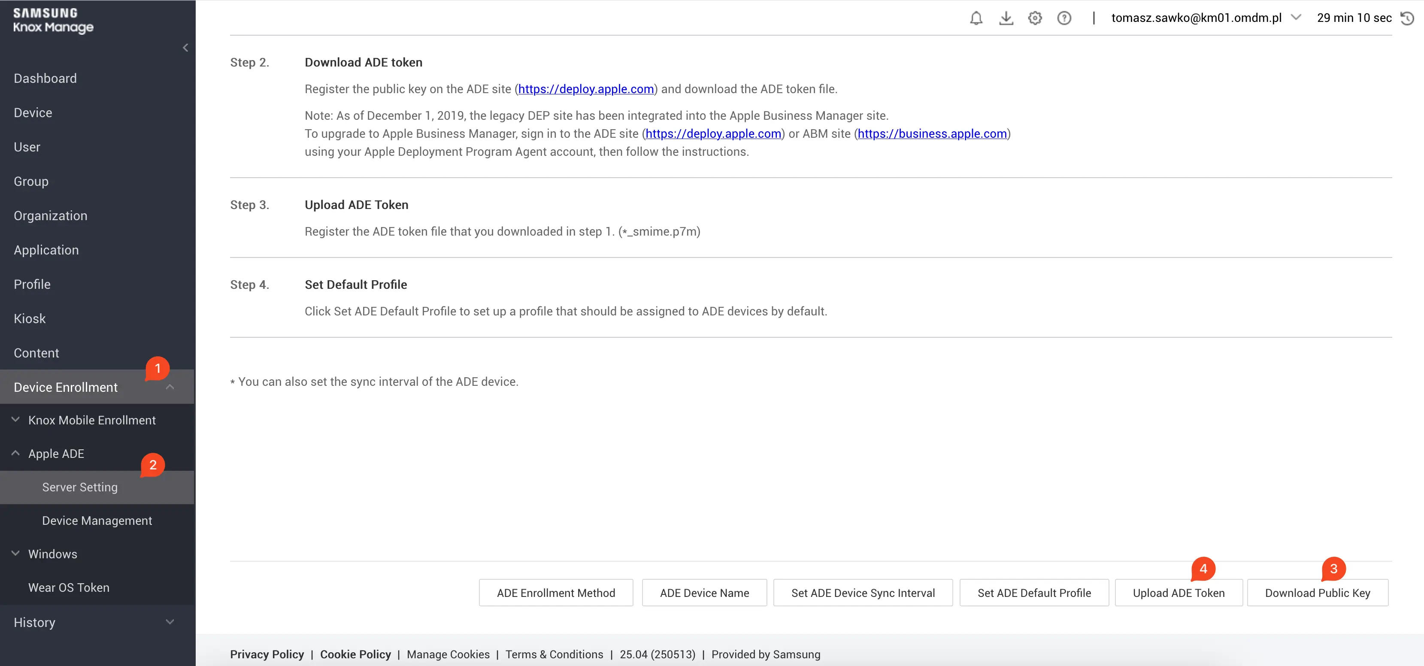Click the Upload ADE Token button
The height and width of the screenshot is (666, 1424).
pos(1179,593)
